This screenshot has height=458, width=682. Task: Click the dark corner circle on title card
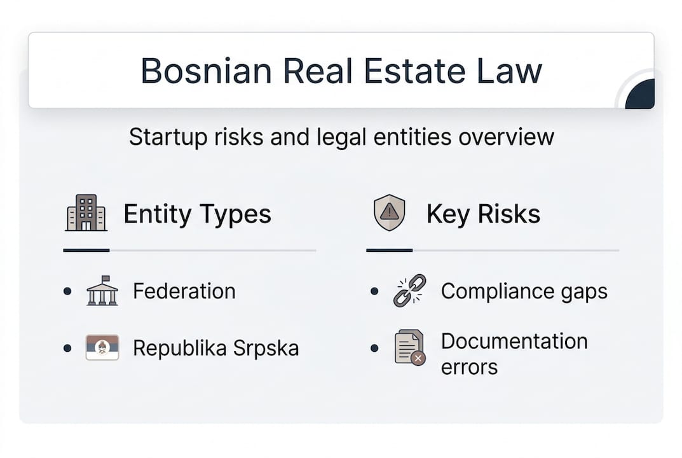coord(641,95)
